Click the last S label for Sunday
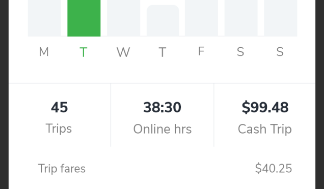This screenshot has height=189, width=324. tap(280, 52)
